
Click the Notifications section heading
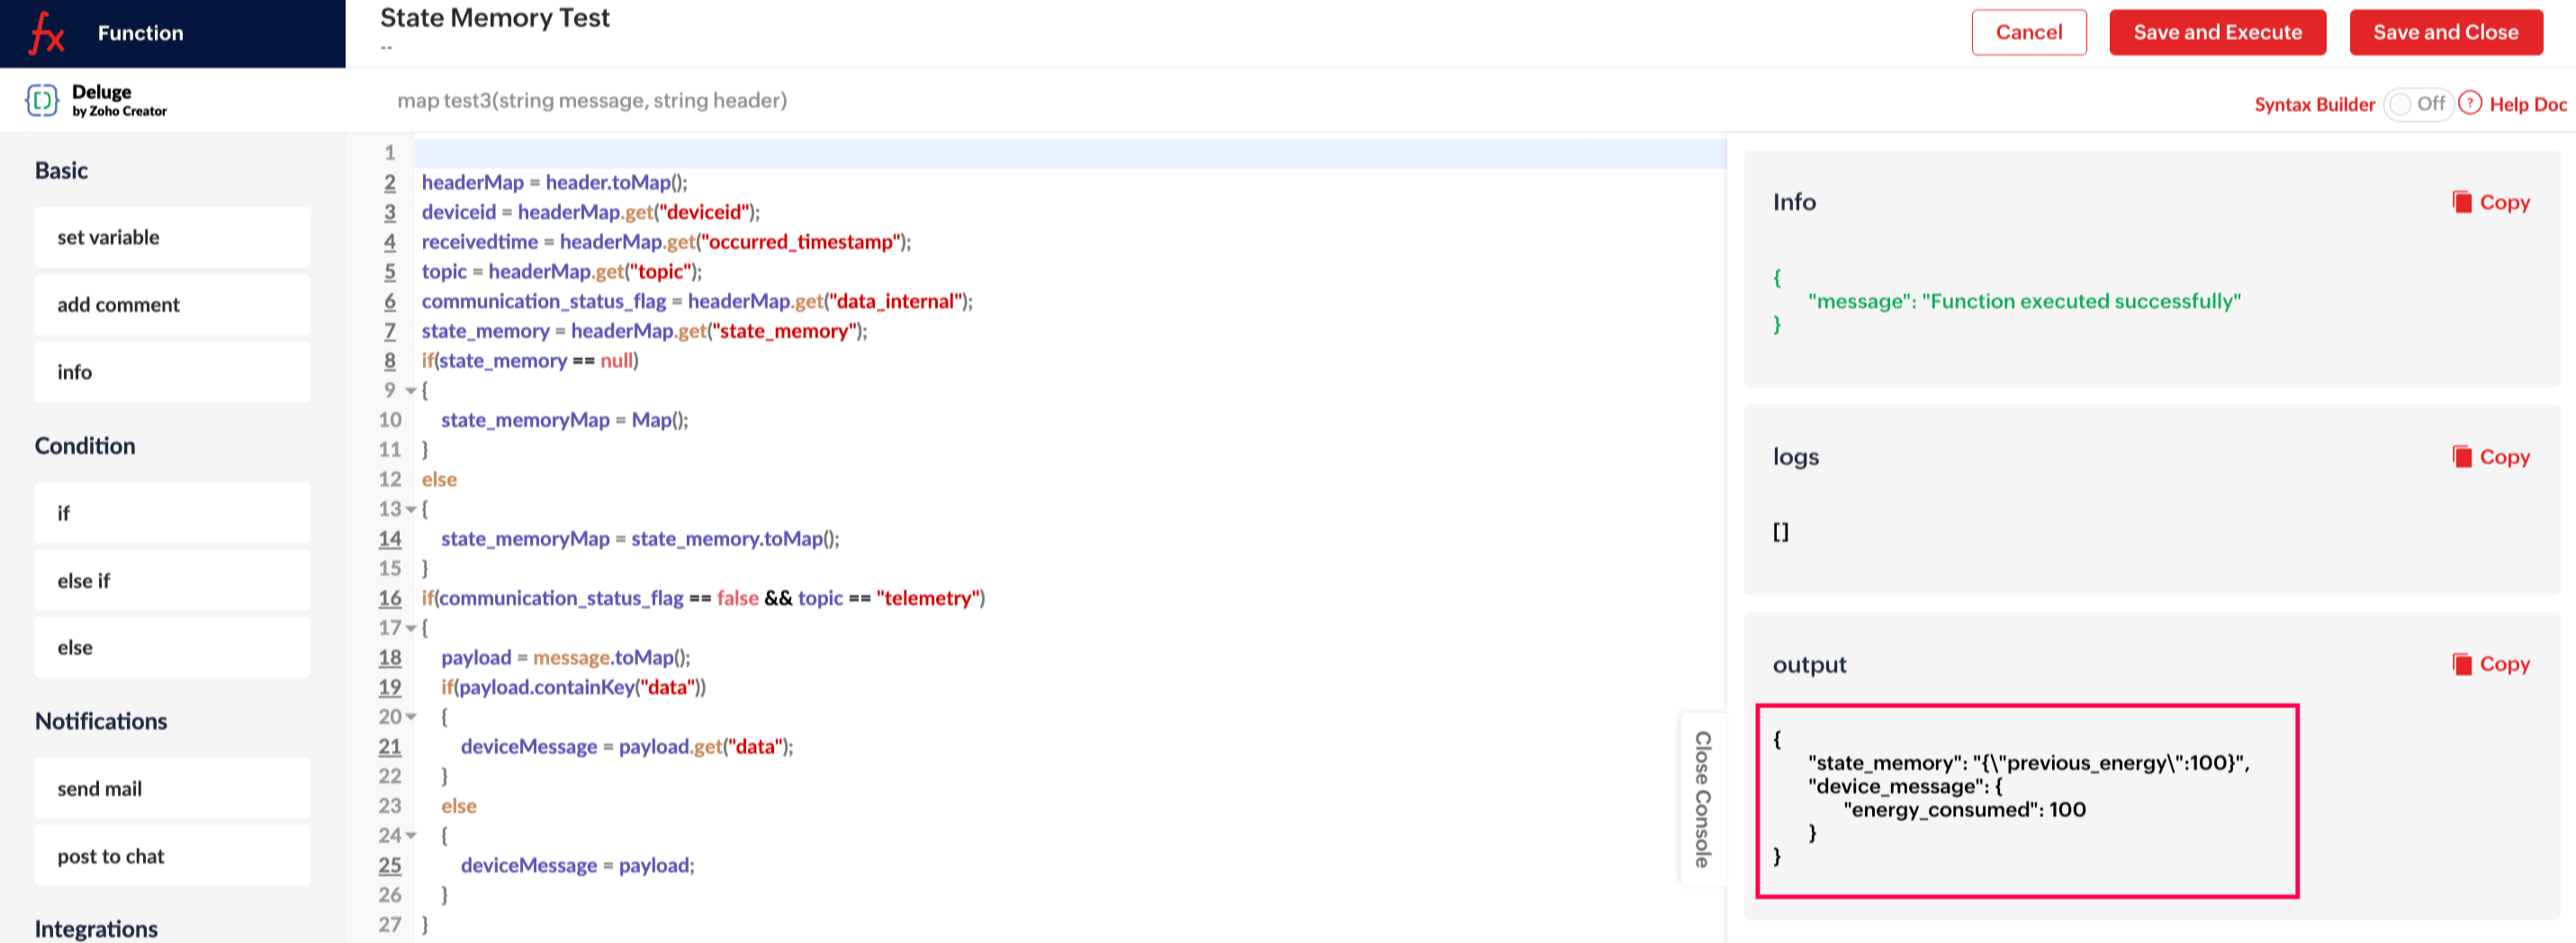click(101, 721)
